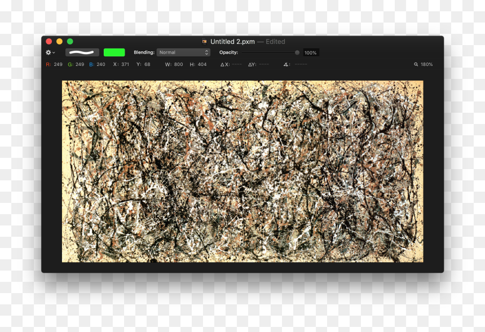The image size is (485, 332).
Task: Open the Blending mode Normal dropdown
Action: click(183, 52)
